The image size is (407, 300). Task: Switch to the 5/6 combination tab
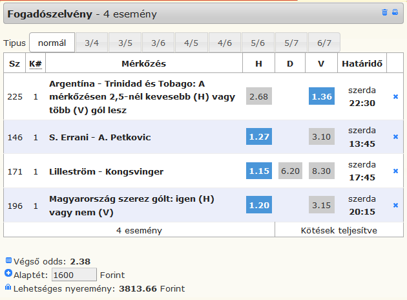click(258, 43)
